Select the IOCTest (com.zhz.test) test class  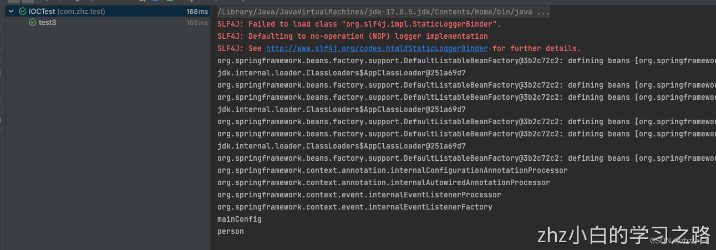coord(67,11)
